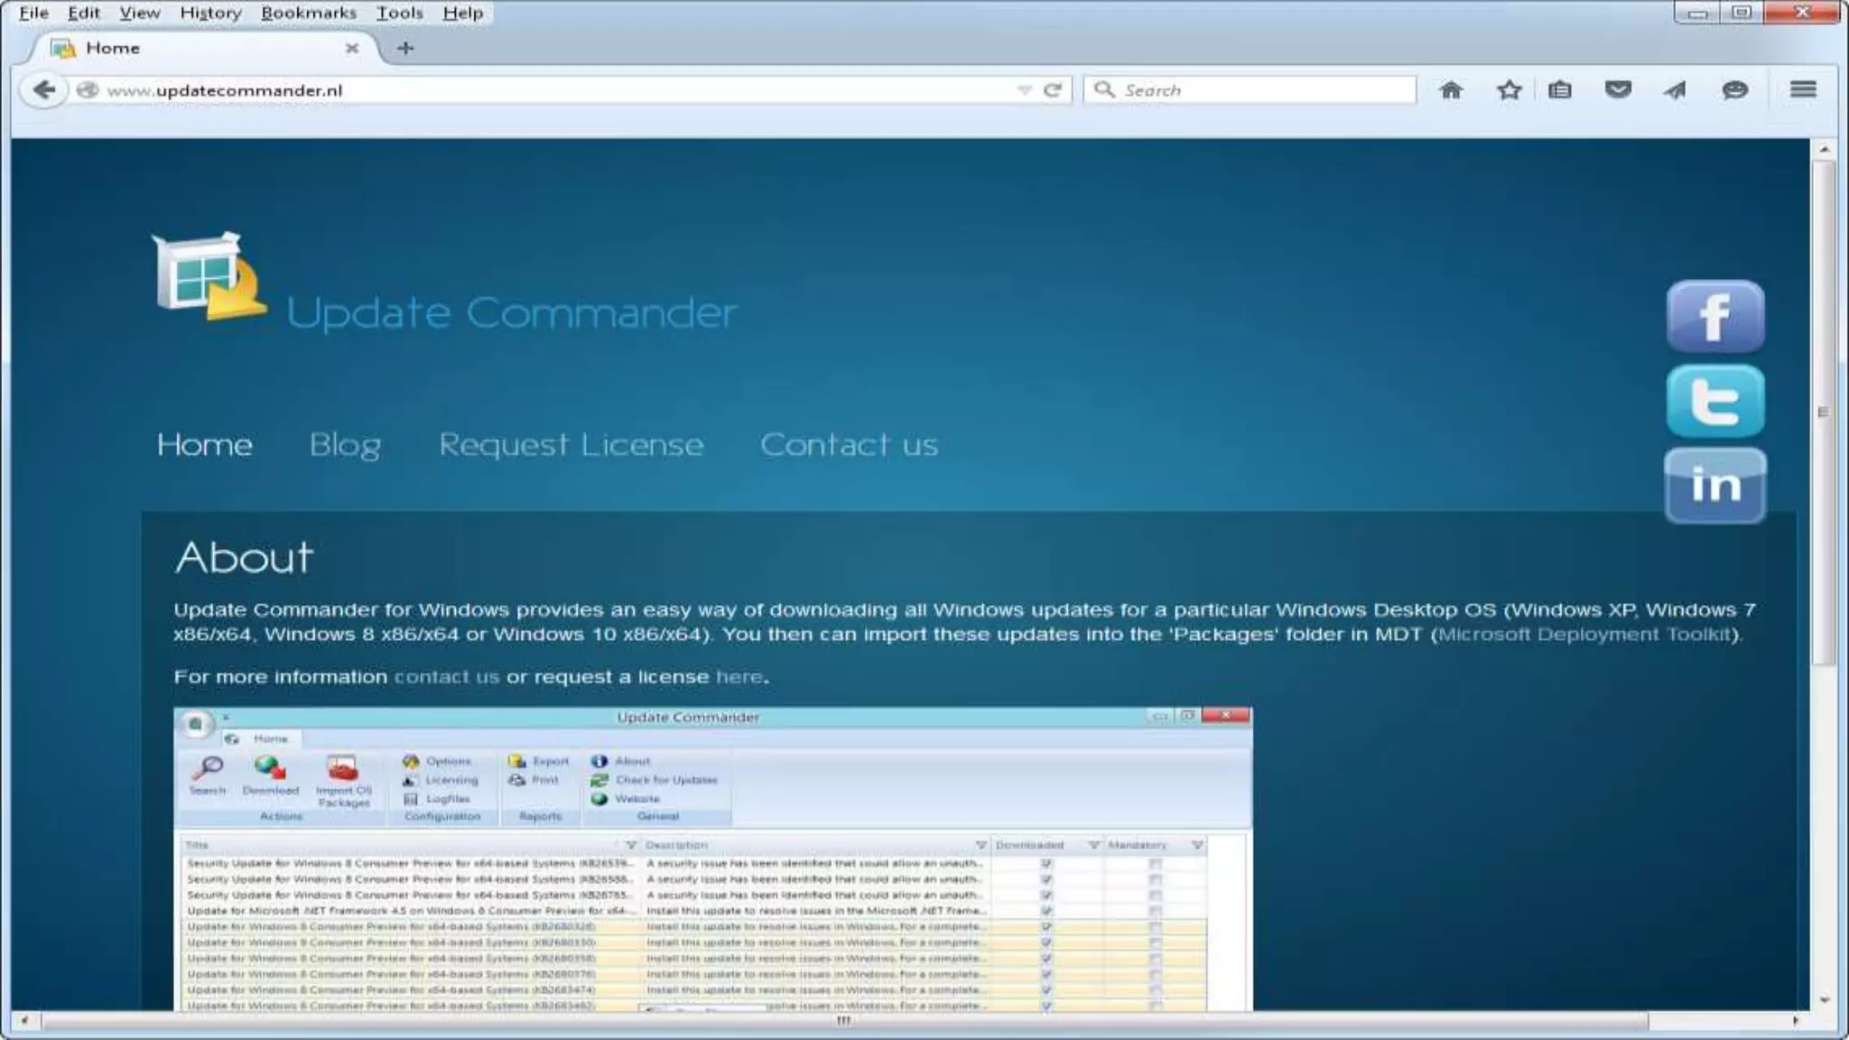1849x1040 pixels.
Task: Open the Tools menu
Action: click(x=399, y=13)
